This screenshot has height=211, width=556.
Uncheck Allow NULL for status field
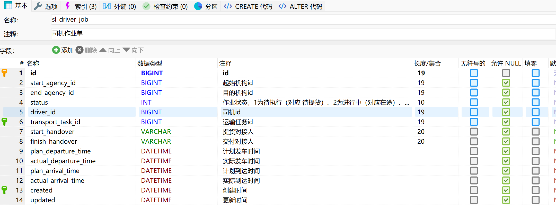pos(506,102)
